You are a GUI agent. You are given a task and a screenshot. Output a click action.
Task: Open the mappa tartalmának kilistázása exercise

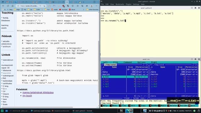pyautogui.click(x=38, y=93)
